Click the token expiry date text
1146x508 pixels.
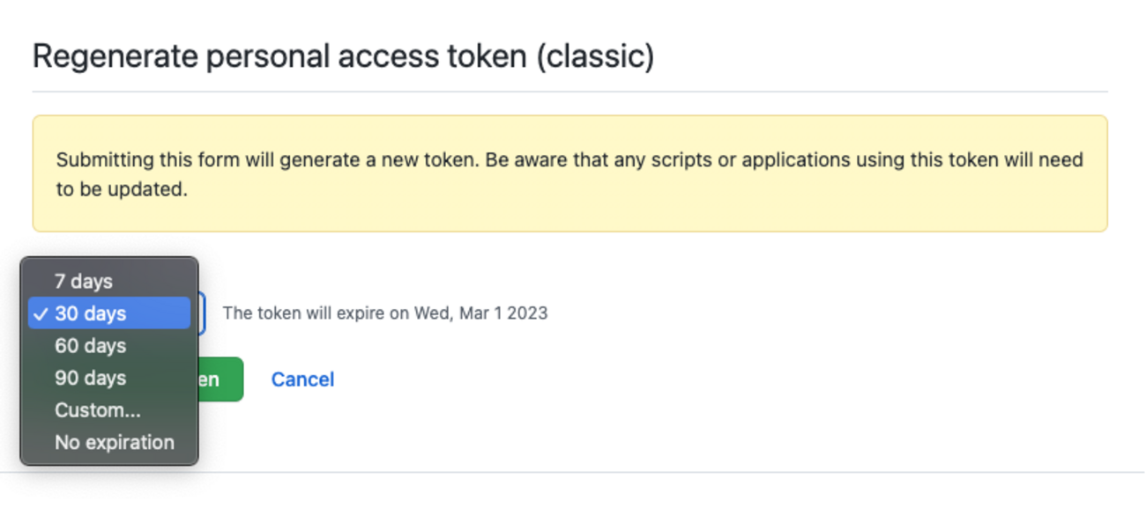pyautogui.click(x=384, y=313)
